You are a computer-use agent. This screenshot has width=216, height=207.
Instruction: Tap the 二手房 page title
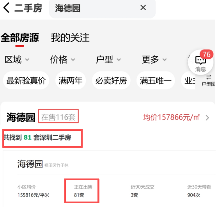(x=28, y=8)
